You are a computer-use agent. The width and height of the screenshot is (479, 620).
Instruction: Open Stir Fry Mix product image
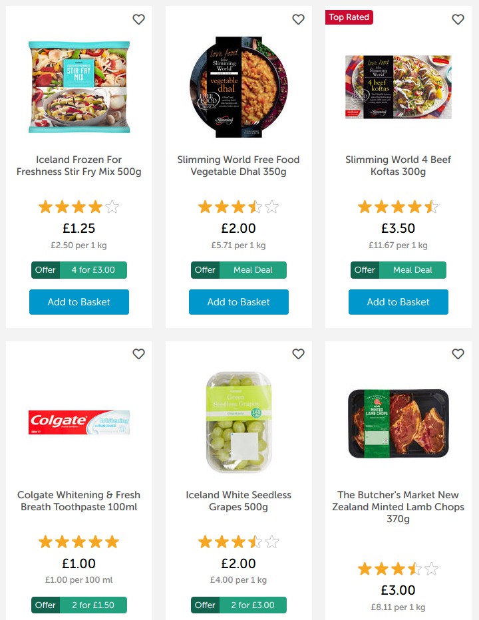(x=79, y=87)
